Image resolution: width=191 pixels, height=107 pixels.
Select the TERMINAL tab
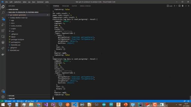point(56,6)
